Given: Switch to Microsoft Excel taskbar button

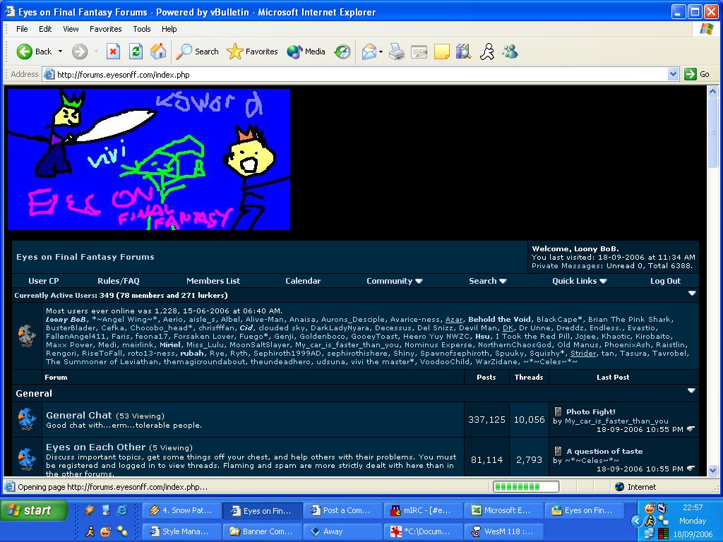Looking at the screenshot, I should (503, 511).
